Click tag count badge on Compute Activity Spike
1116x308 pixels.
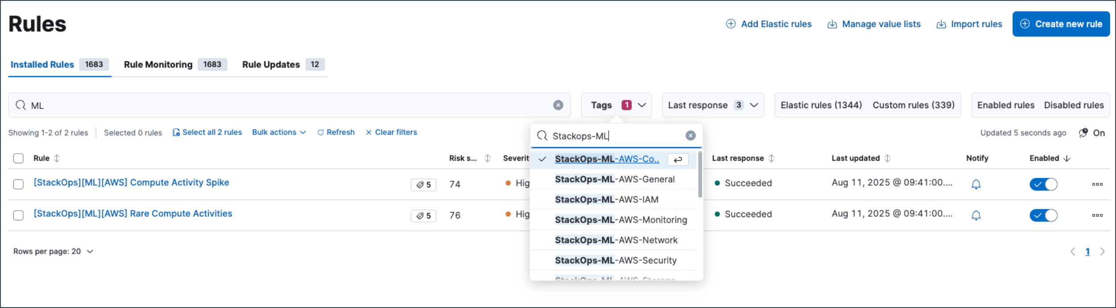point(423,184)
